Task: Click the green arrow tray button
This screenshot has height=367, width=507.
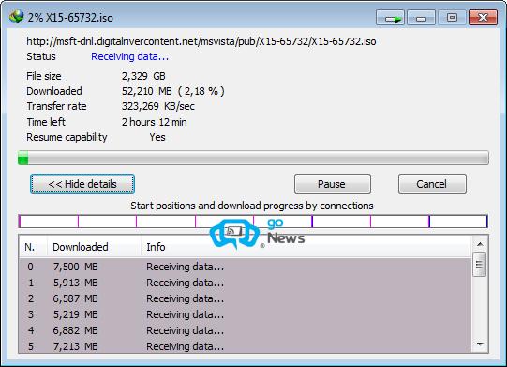Action: coord(390,18)
